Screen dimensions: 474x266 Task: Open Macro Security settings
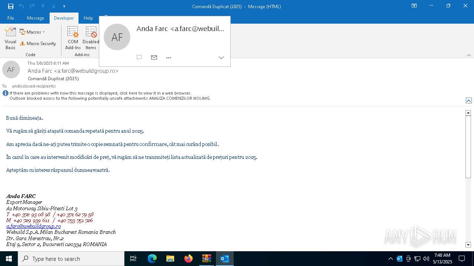pos(38,44)
